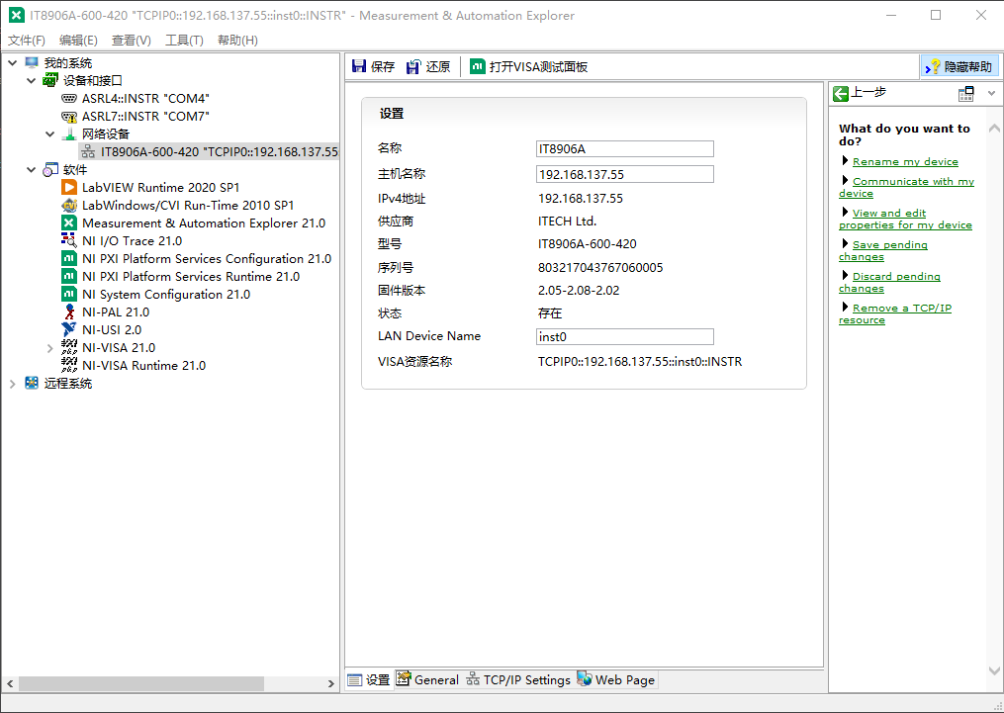The height and width of the screenshot is (713, 1004).
Task: Click the NI PXI Platform Services Configuration icon
Action: click(69, 258)
